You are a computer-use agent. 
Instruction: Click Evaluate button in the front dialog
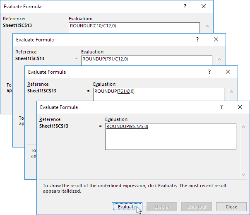coord(127,207)
